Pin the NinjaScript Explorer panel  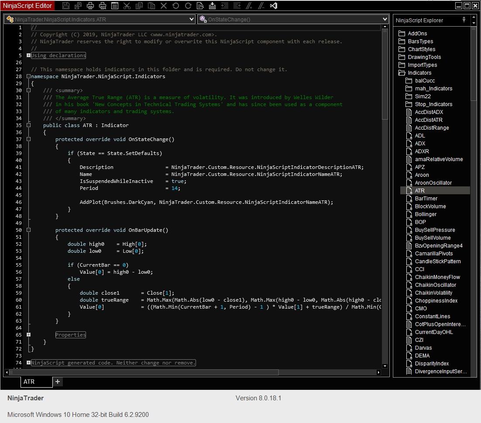pos(464,20)
